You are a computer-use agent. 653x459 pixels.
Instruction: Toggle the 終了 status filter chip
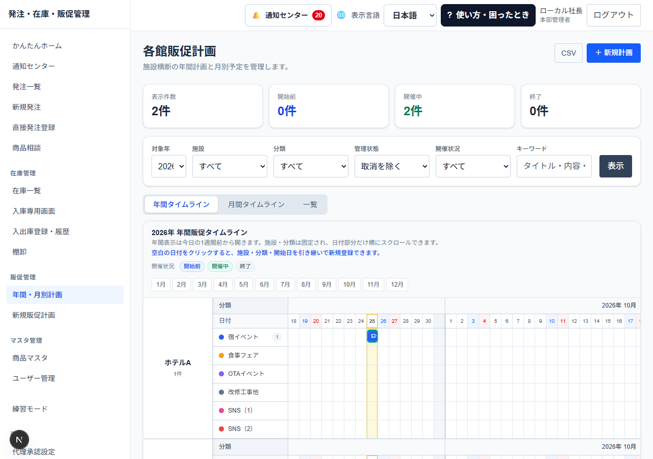[245, 266]
